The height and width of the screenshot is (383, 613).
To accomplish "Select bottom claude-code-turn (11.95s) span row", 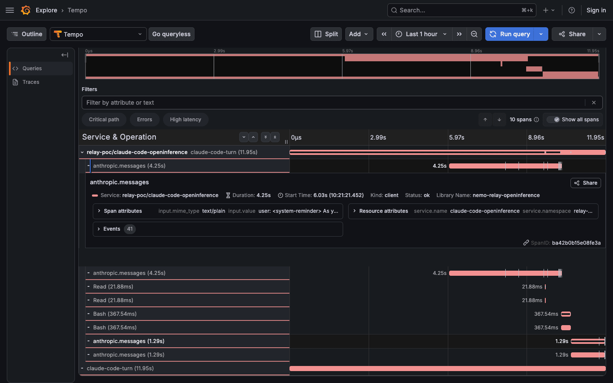I will click(184, 369).
